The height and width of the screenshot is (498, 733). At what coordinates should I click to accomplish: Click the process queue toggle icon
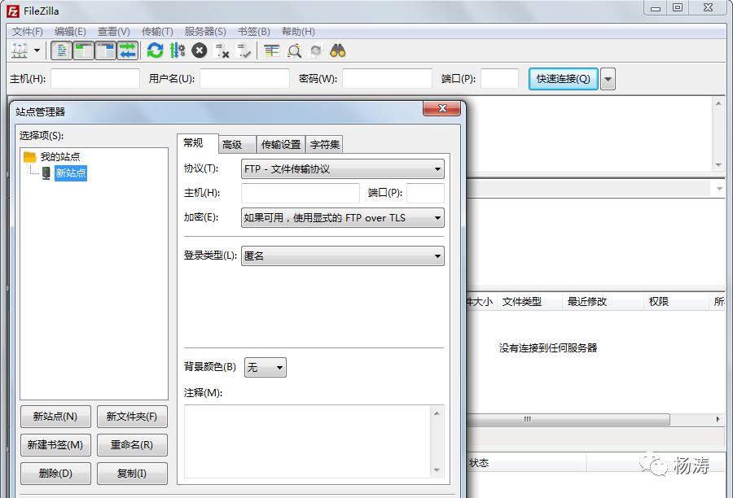(178, 50)
